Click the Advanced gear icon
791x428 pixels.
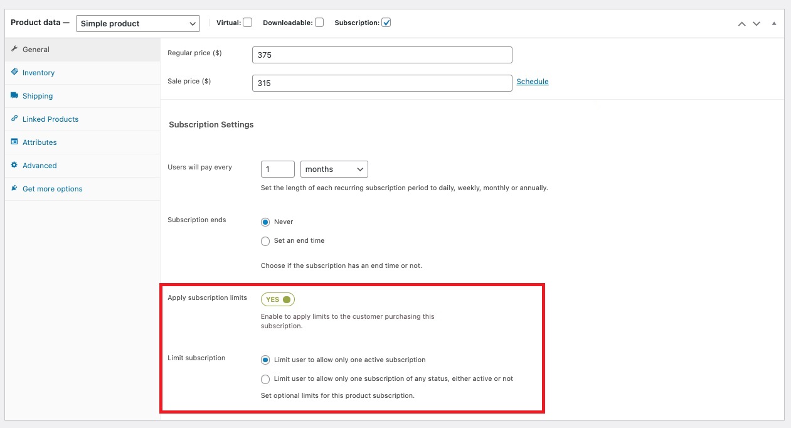[14, 165]
